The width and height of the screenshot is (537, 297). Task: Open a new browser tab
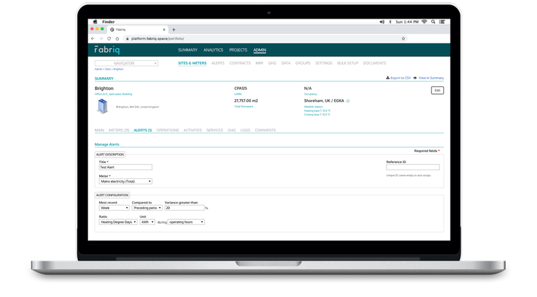coord(174,29)
